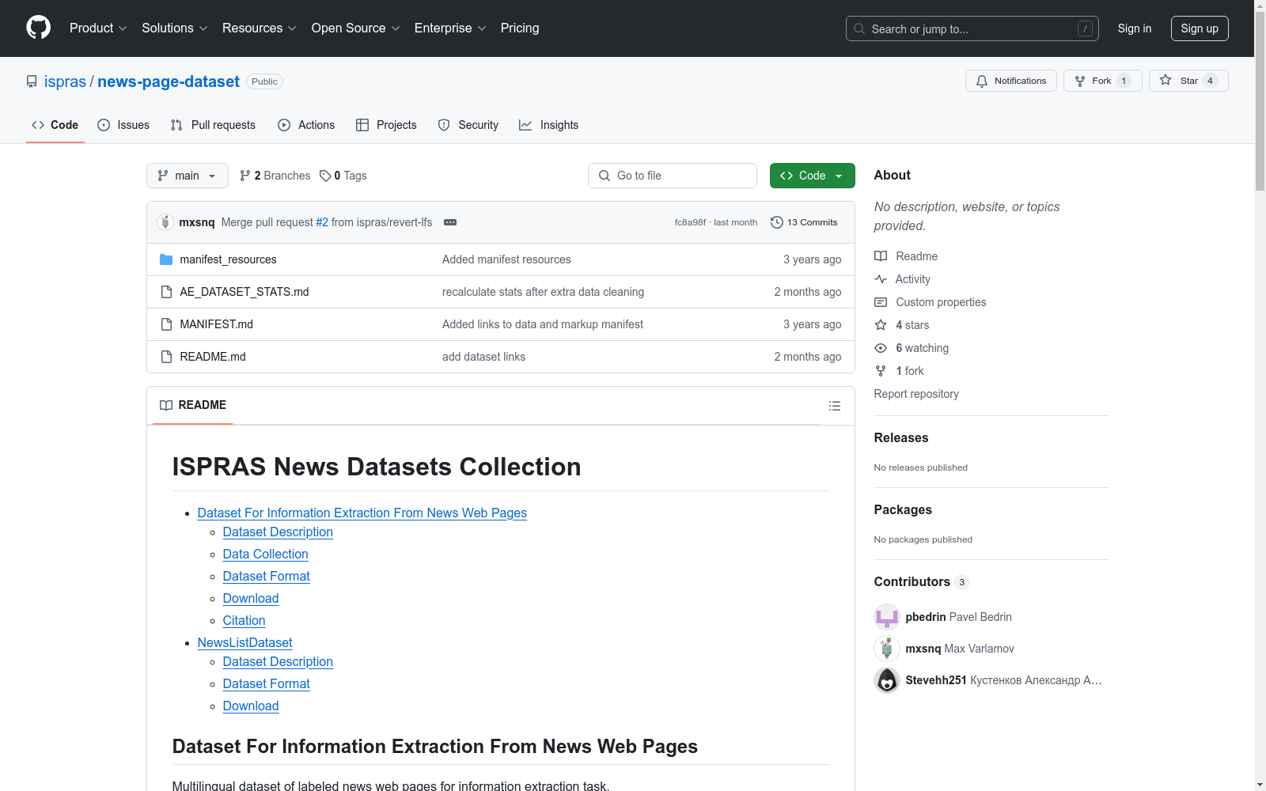Click mxsnq contributor avatar in sidebar
This screenshot has width=1266, height=791.
(x=887, y=649)
